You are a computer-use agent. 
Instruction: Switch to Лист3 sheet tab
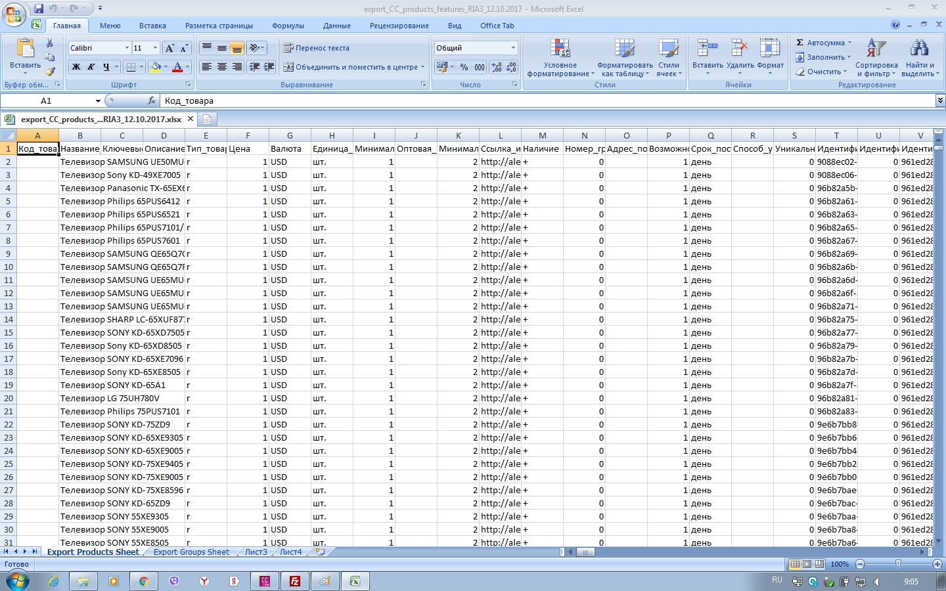[x=256, y=552]
